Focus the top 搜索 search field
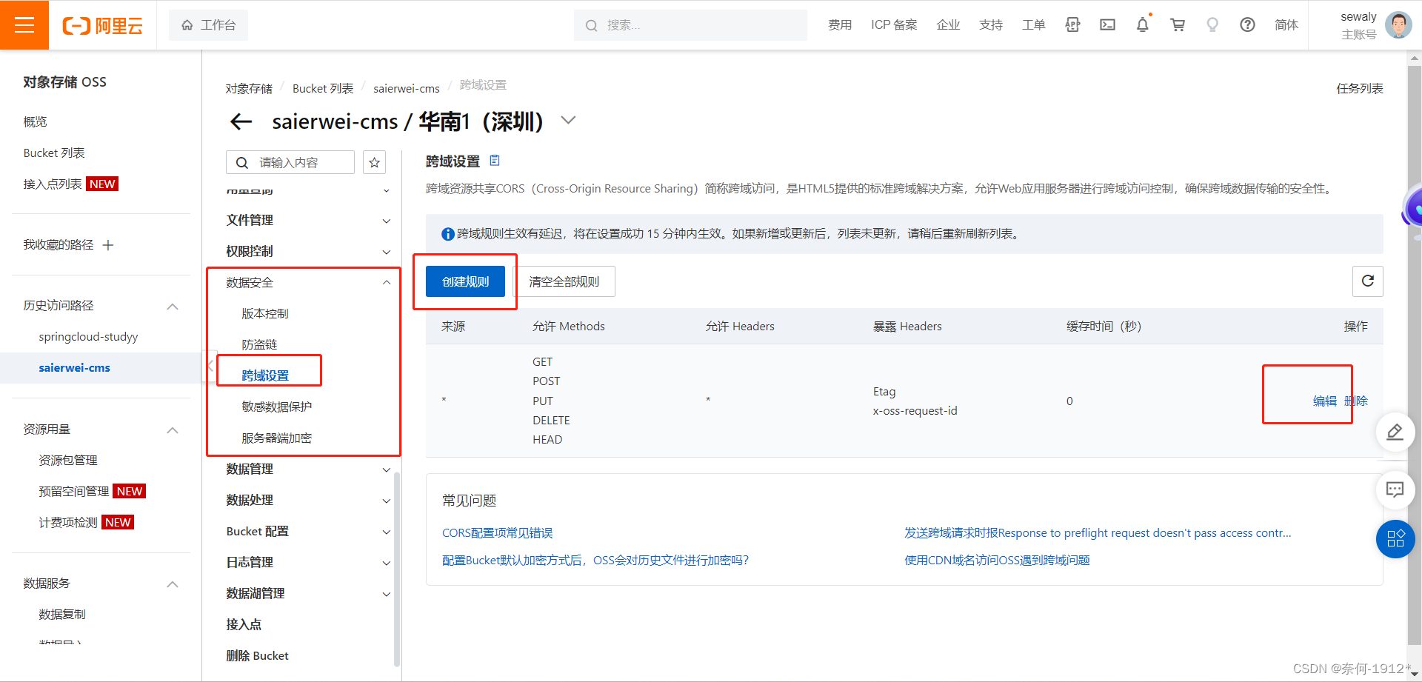Screen dimensions: 1422x682 tap(690, 25)
